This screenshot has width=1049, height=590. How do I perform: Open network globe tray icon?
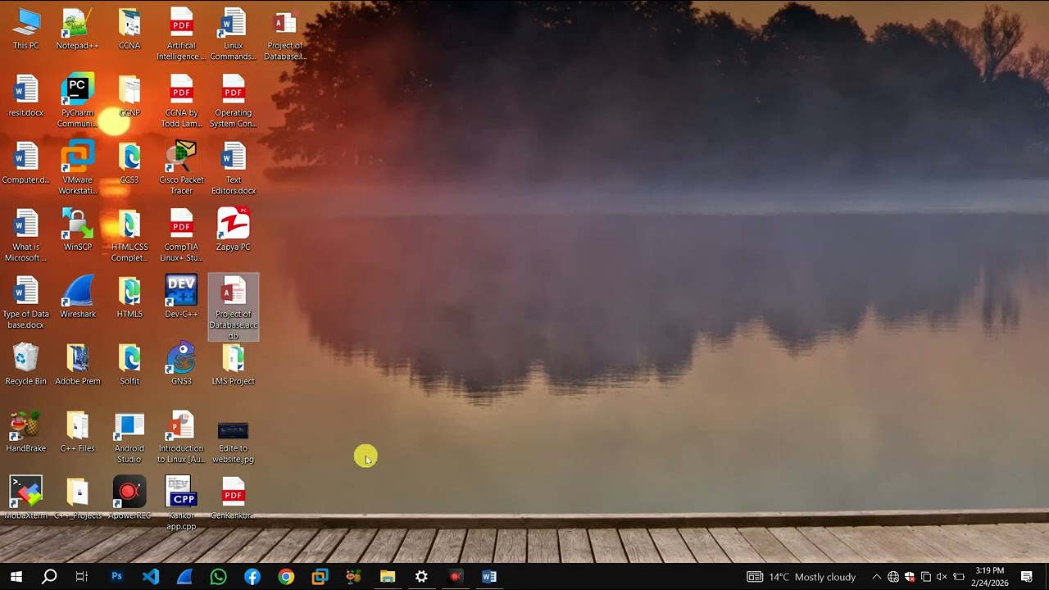pos(893,577)
